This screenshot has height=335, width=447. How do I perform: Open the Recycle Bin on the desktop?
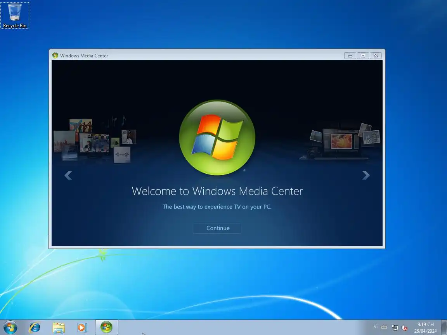pos(14,16)
